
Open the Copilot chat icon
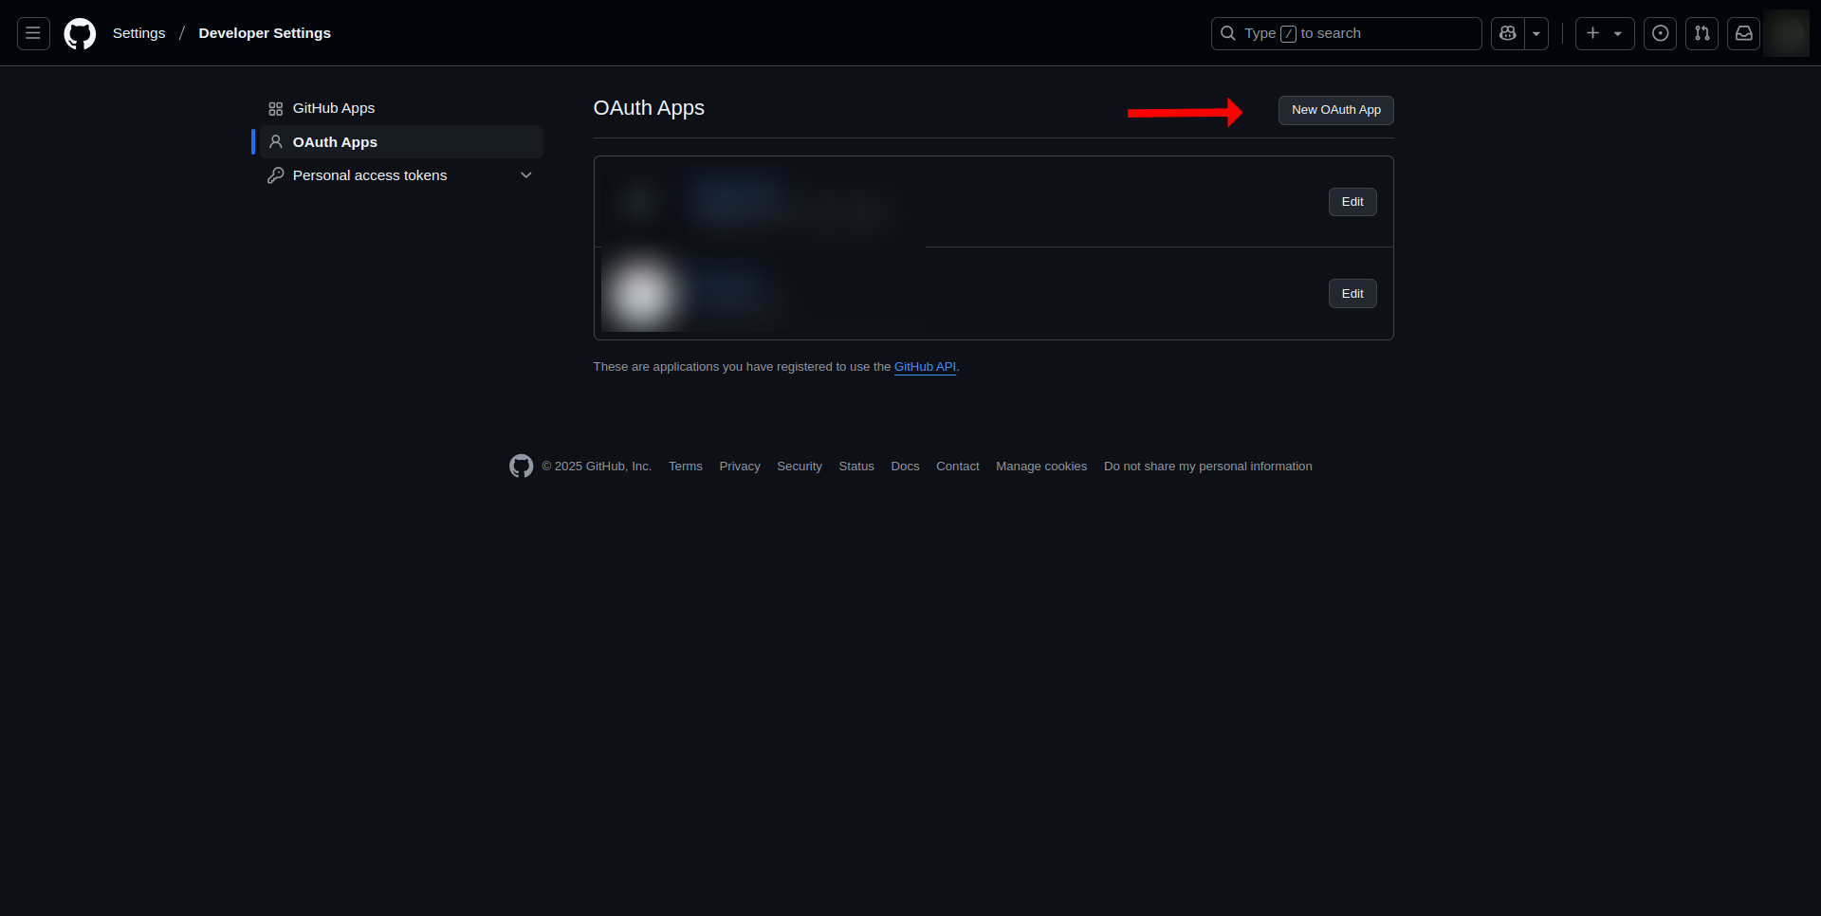pyautogui.click(x=1508, y=33)
